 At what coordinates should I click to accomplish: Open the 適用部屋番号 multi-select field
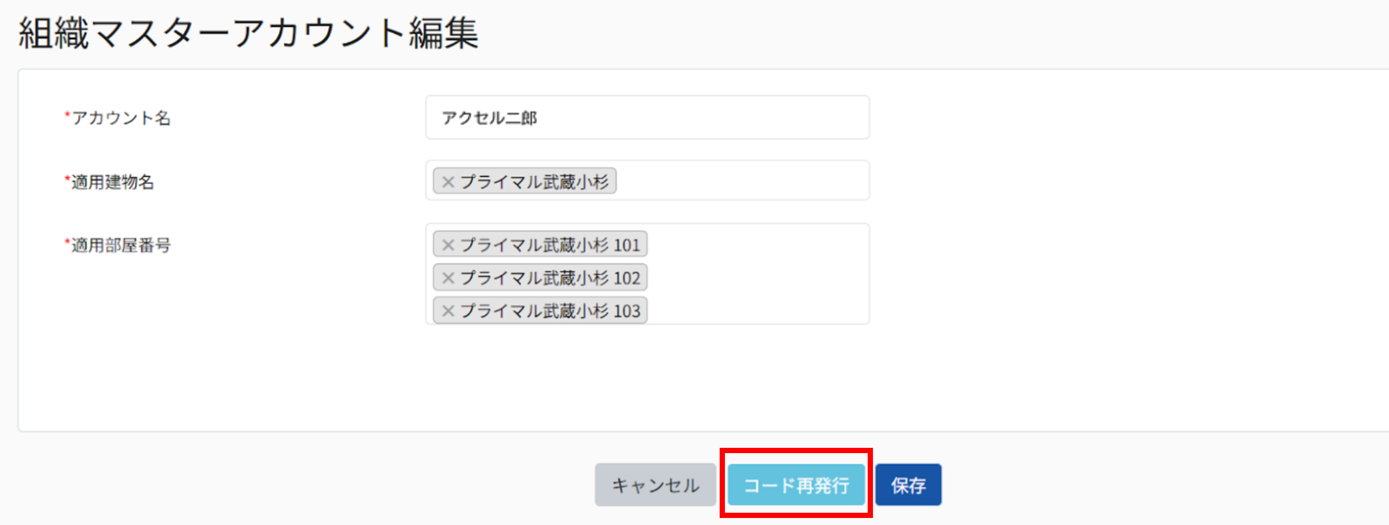click(647, 274)
